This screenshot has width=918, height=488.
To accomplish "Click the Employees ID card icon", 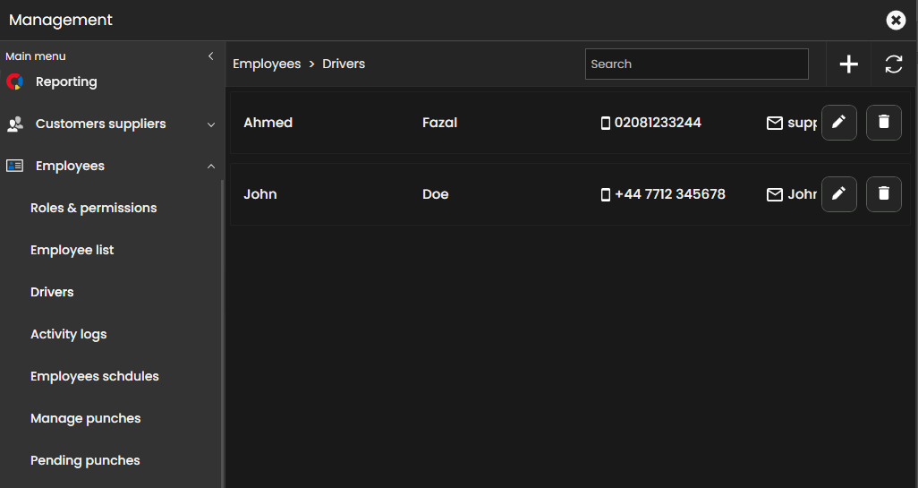I will coord(15,167).
